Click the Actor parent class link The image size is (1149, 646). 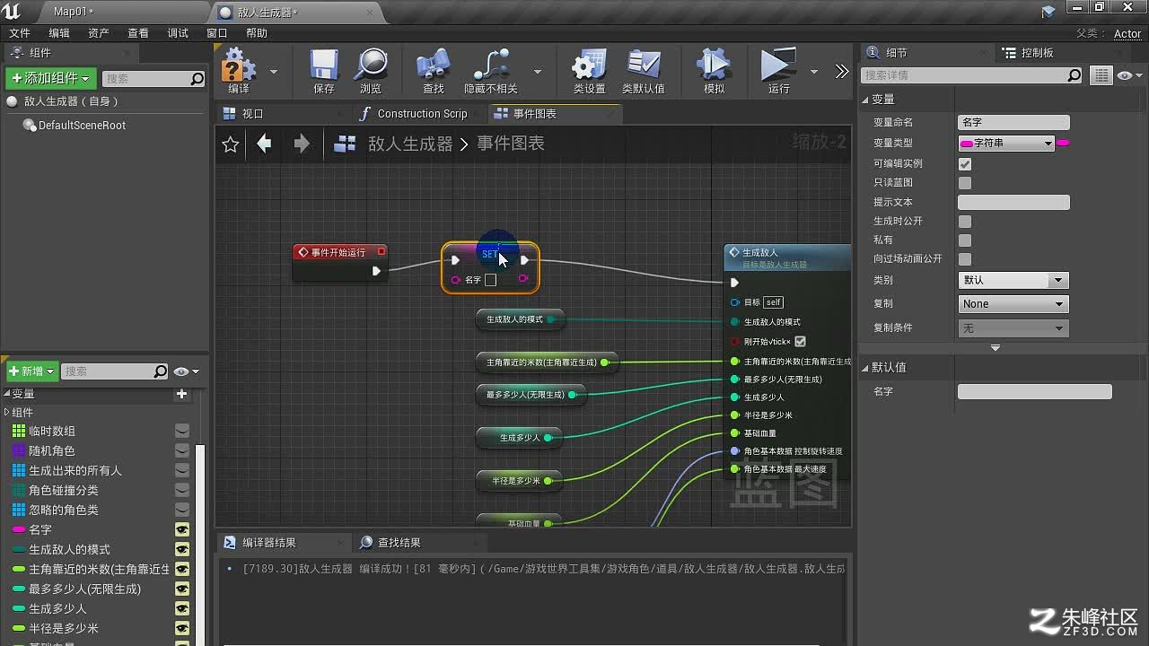[x=1127, y=34]
